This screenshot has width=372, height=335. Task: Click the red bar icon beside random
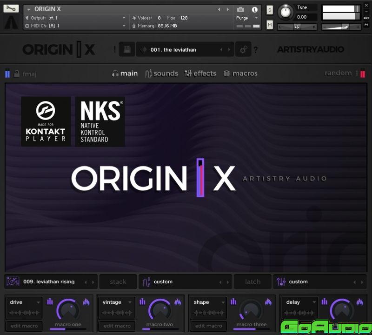tap(363, 74)
